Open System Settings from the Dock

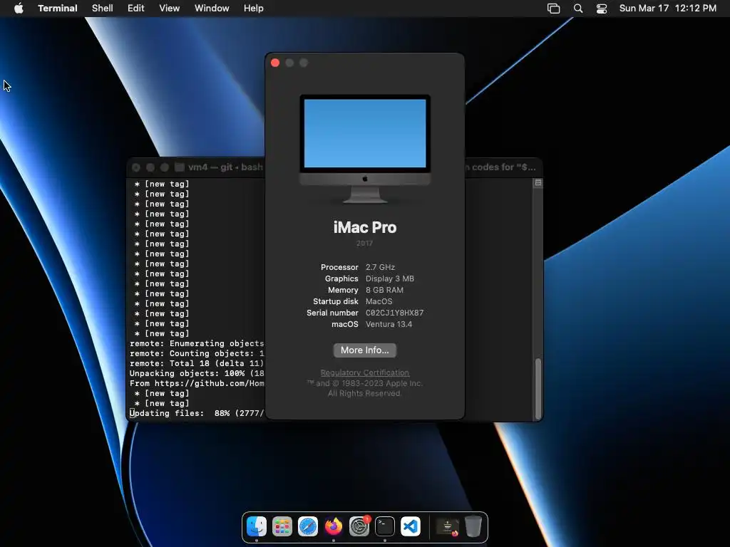(359, 526)
